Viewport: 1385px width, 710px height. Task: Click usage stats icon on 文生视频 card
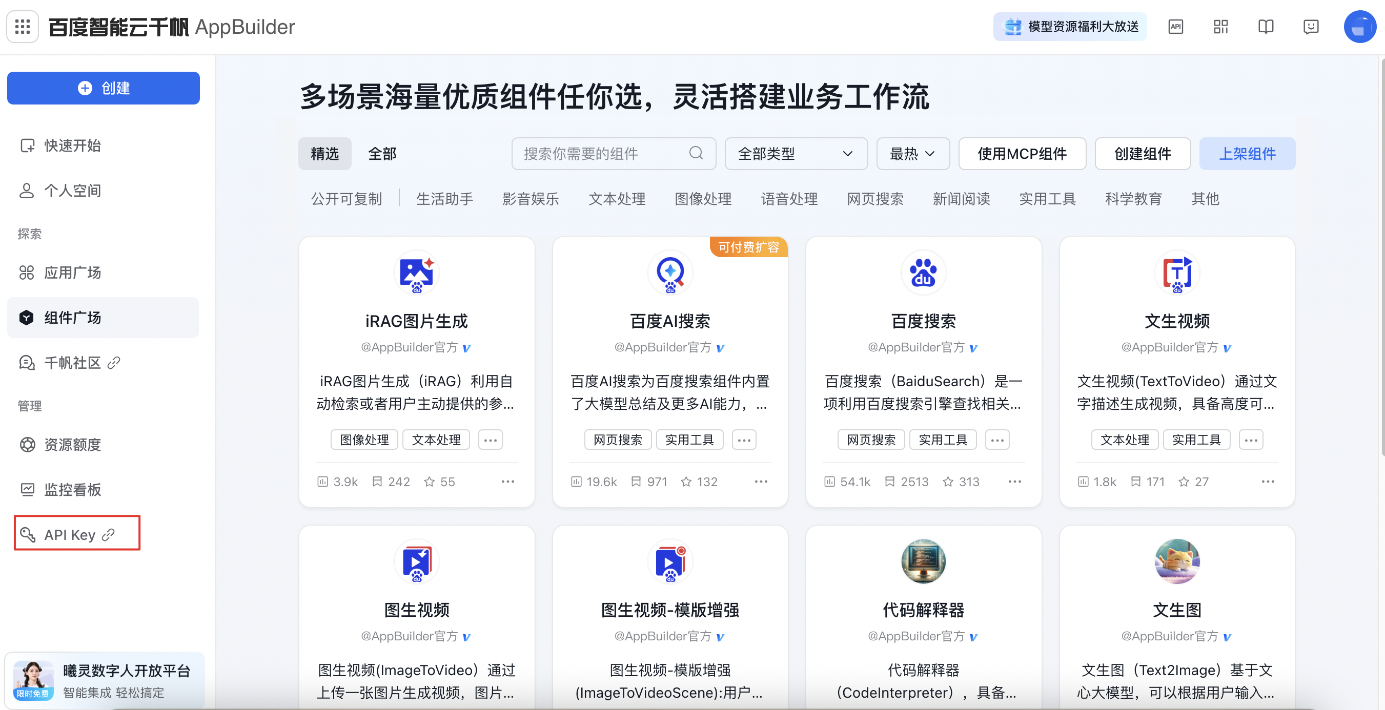coord(1083,482)
